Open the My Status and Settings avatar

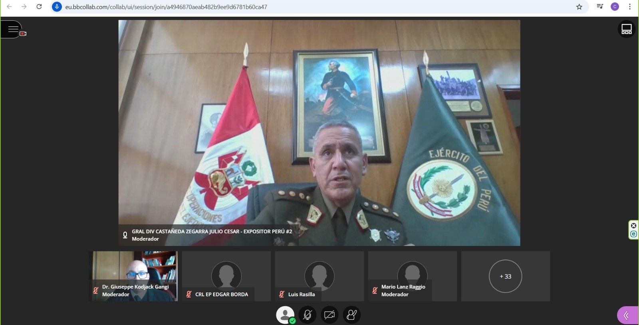285,315
